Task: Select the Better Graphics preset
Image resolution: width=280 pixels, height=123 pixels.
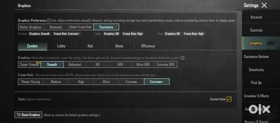Action: click(31, 27)
